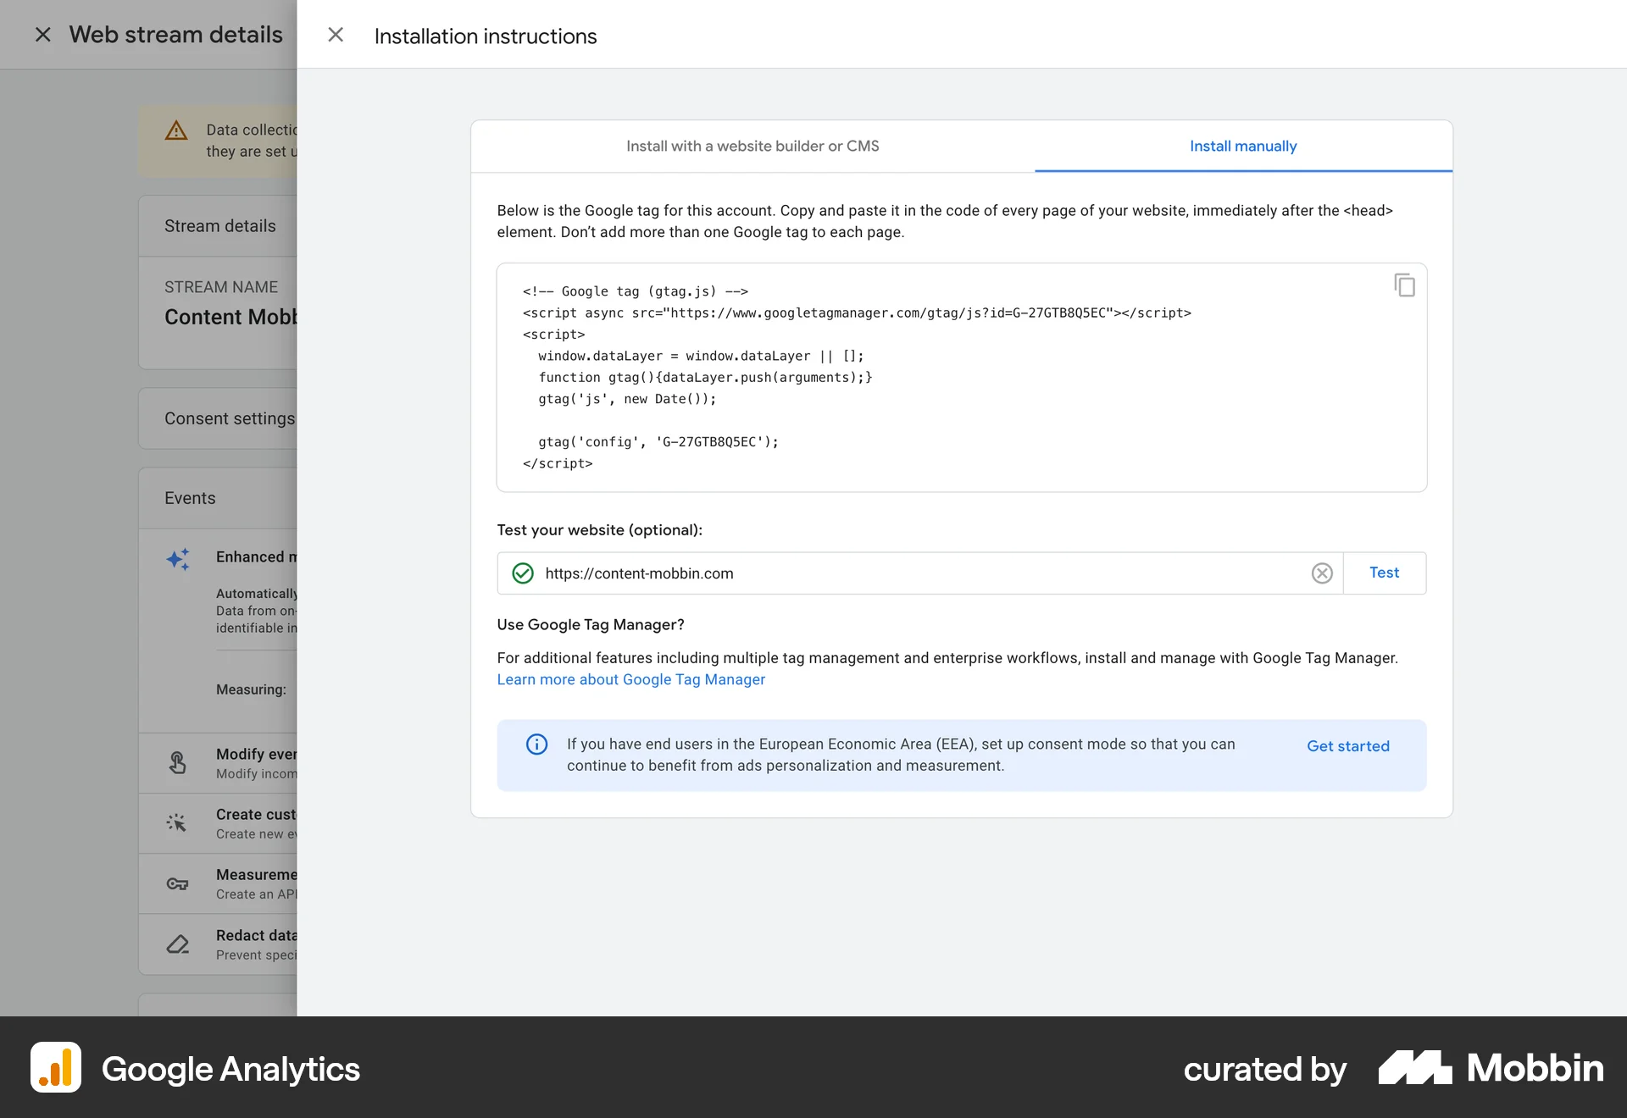Image resolution: width=1627 pixels, height=1118 pixels.
Task: Copy the Google tag code snippet
Action: 1405,285
